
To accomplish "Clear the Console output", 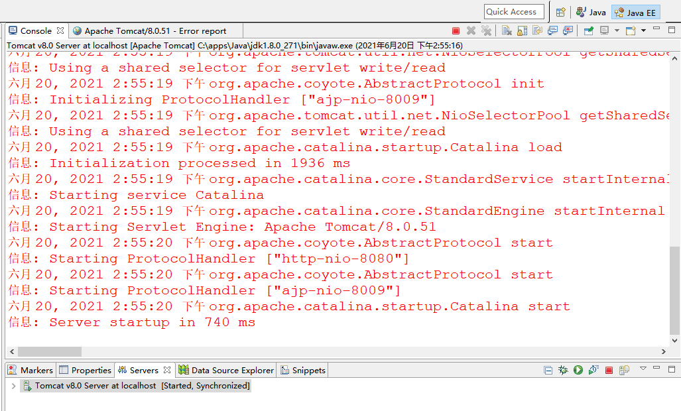I will point(507,30).
